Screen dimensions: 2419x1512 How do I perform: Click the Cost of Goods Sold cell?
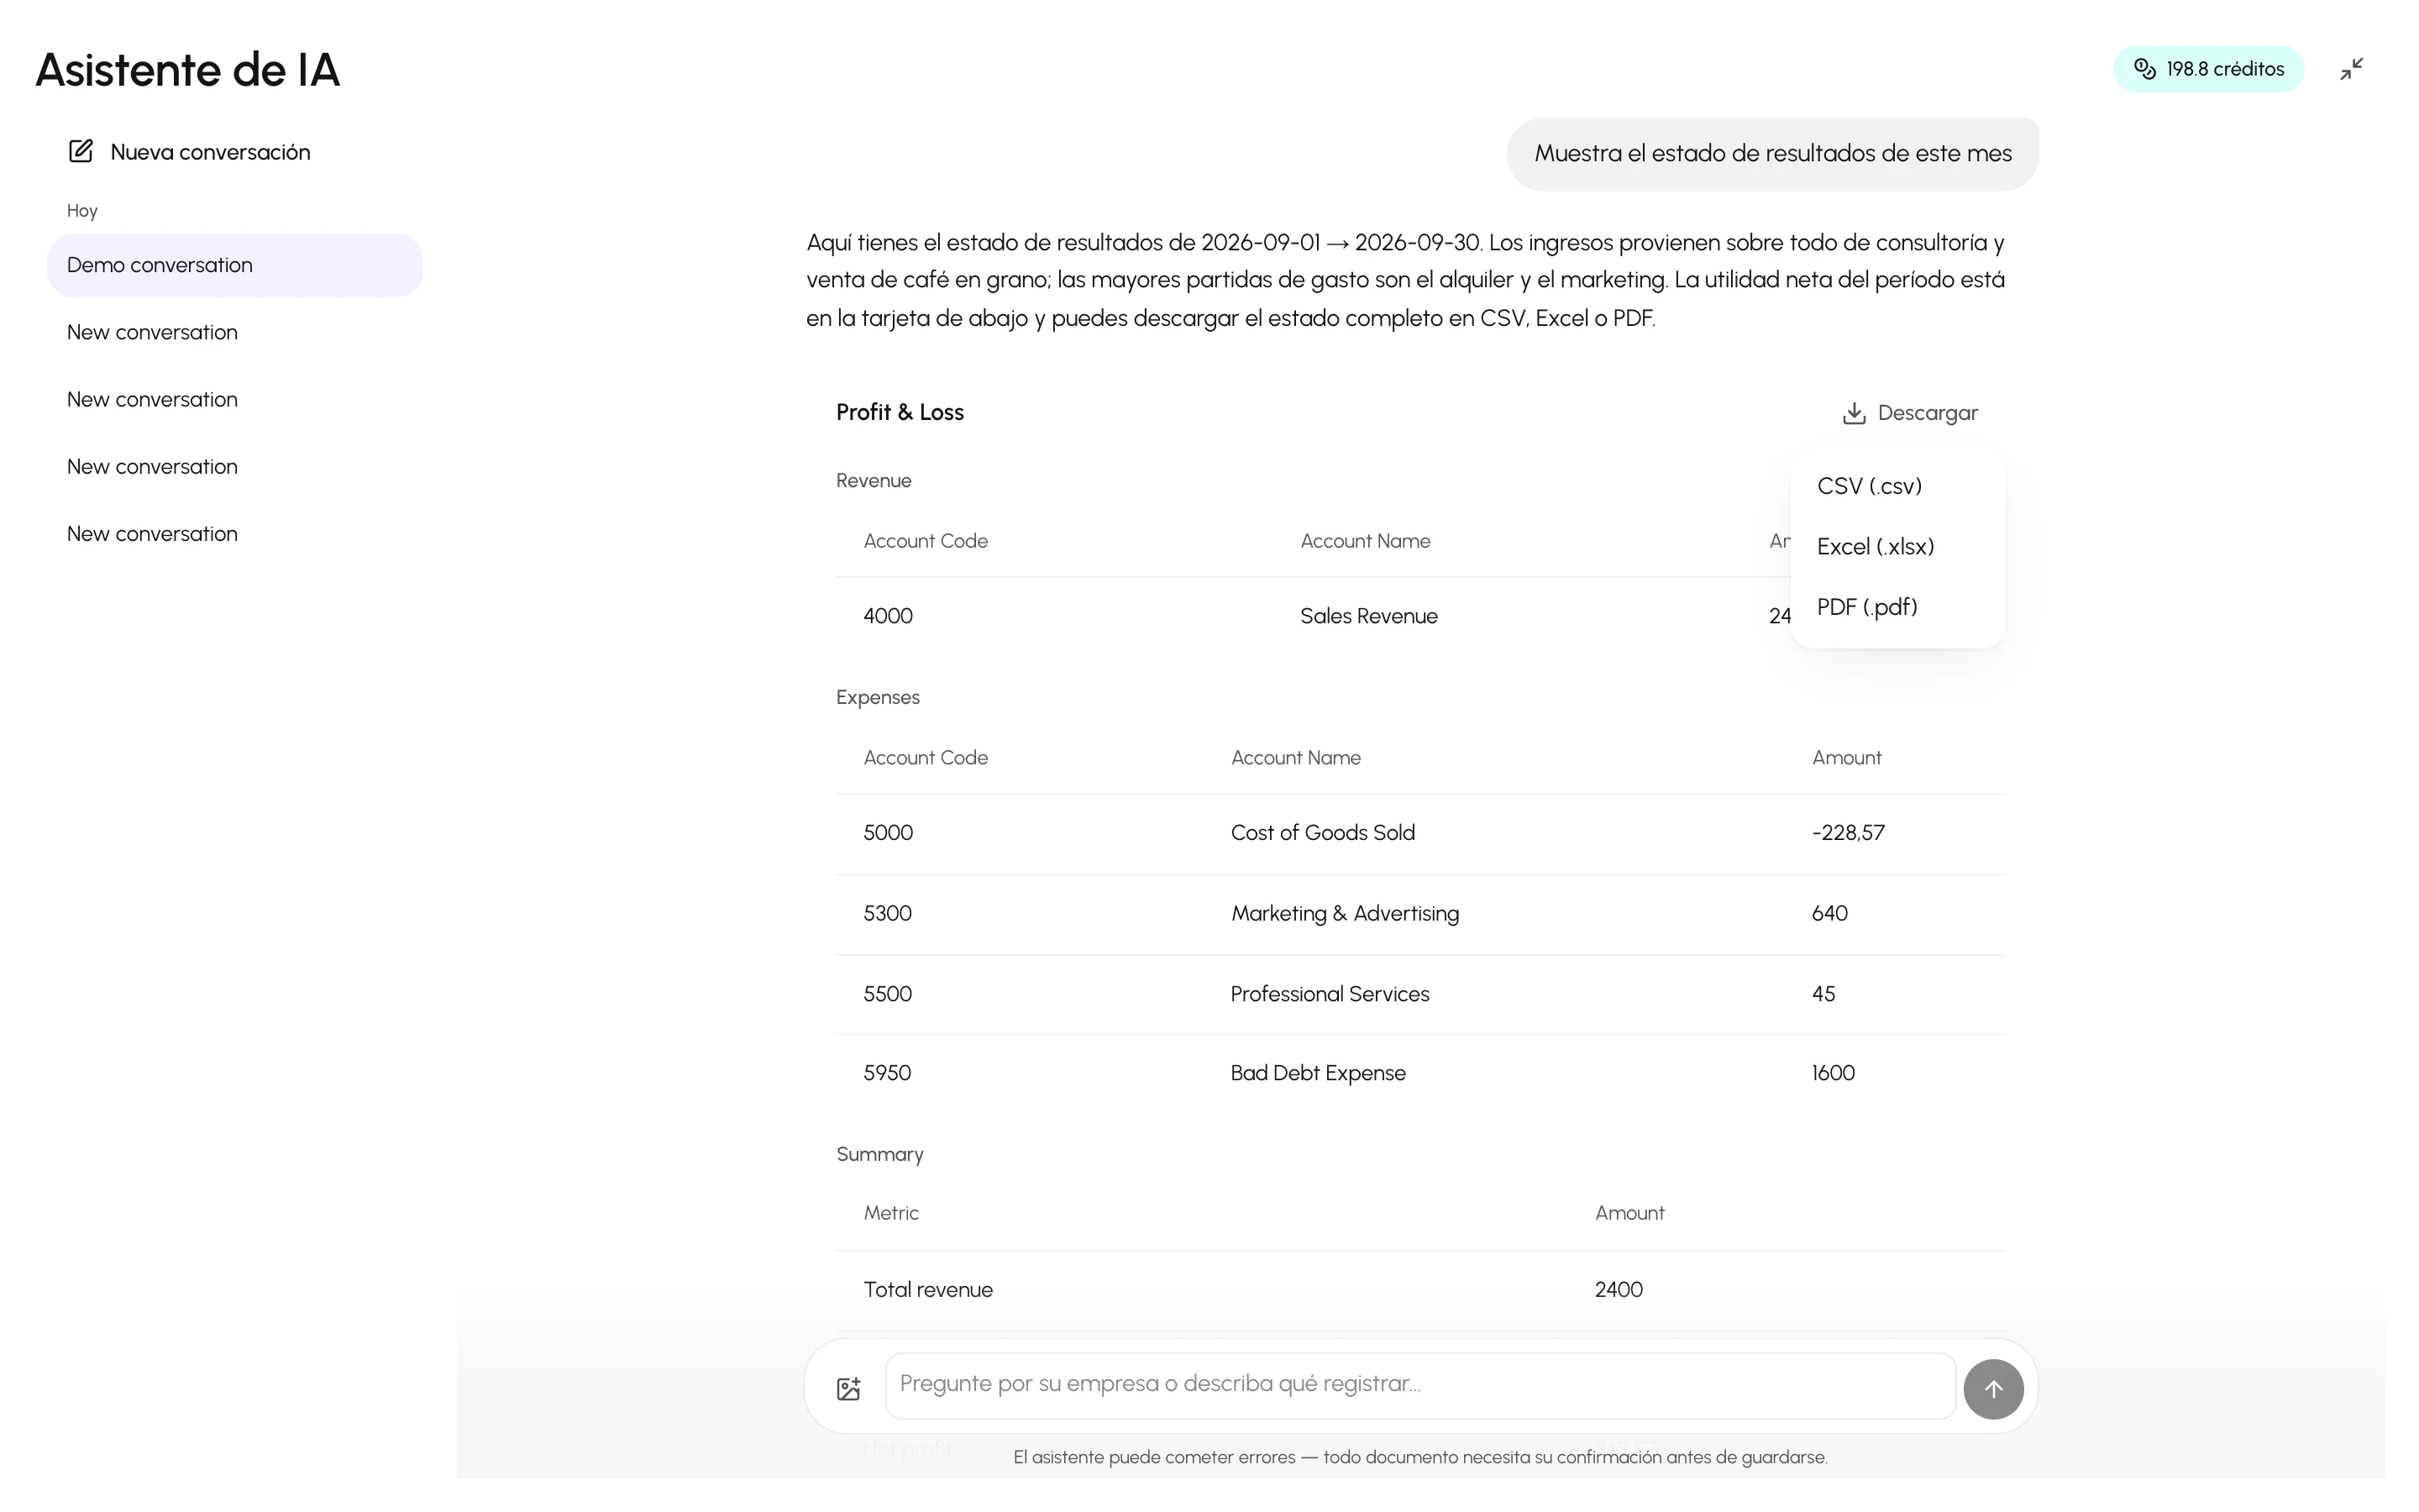point(1322,833)
